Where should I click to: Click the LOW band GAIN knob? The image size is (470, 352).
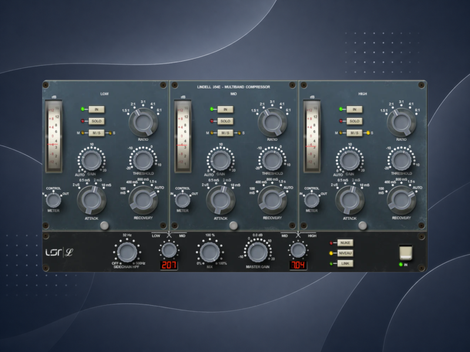click(x=92, y=160)
